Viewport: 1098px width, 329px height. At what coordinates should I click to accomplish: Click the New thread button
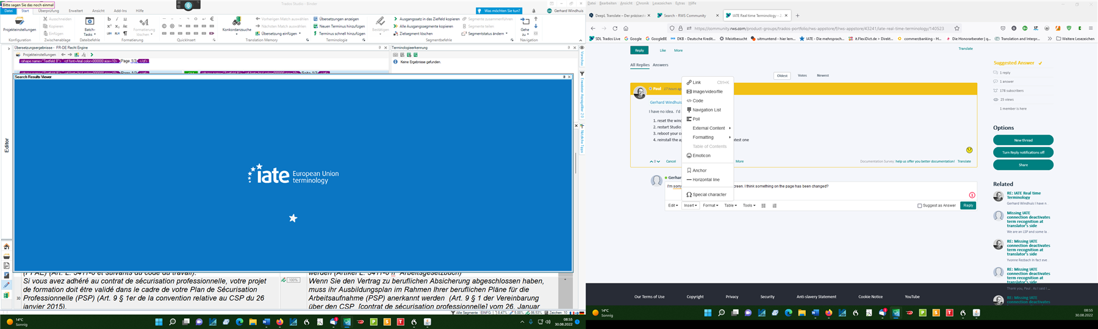[1023, 140]
